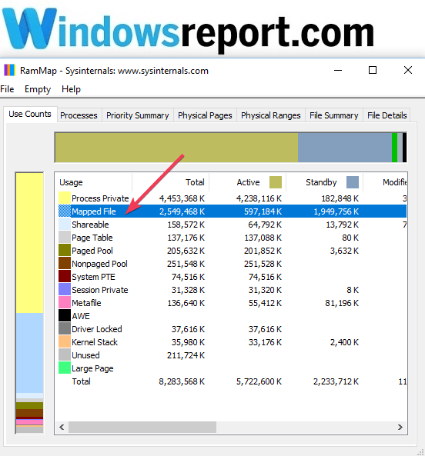Viewport: 425px width, 456px height.
Task: Click the RamMap application icon in title bar
Action: tap(9, 71)
